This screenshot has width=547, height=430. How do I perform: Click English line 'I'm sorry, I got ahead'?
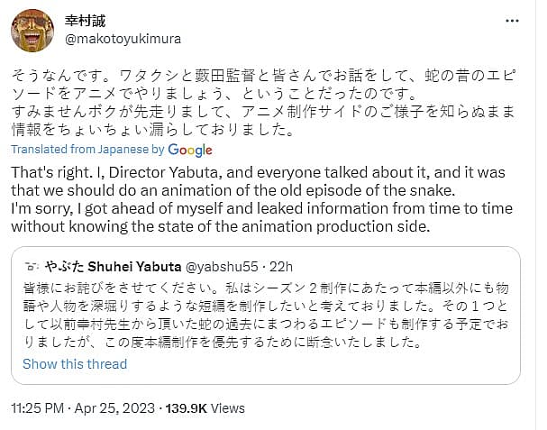coord(261,209)
